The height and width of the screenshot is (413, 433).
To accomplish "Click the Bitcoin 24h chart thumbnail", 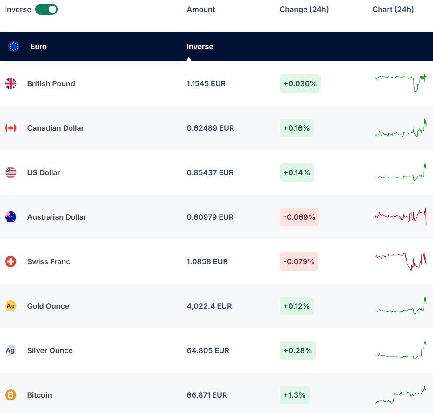I will point(400,395).
